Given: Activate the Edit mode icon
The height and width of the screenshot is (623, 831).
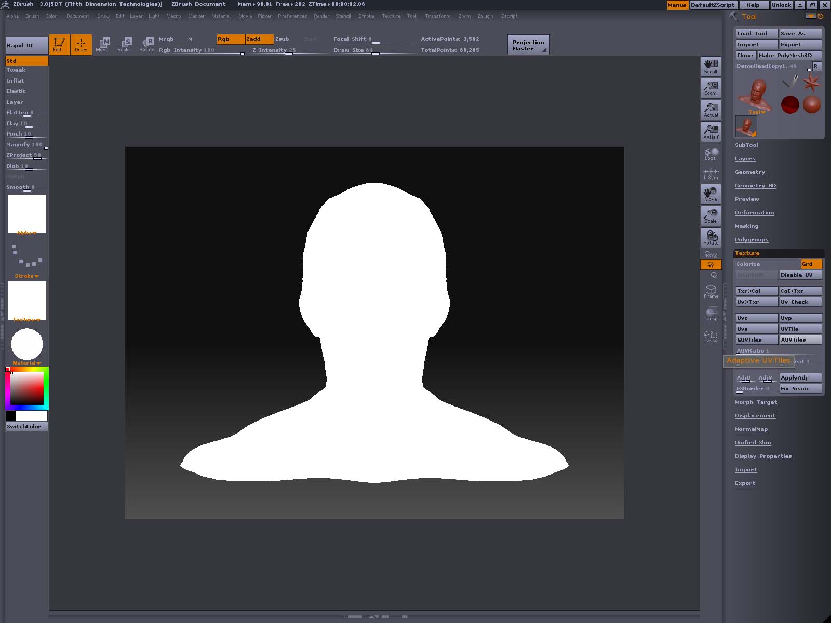Looking at the screenshot, I should pos(59,44).
